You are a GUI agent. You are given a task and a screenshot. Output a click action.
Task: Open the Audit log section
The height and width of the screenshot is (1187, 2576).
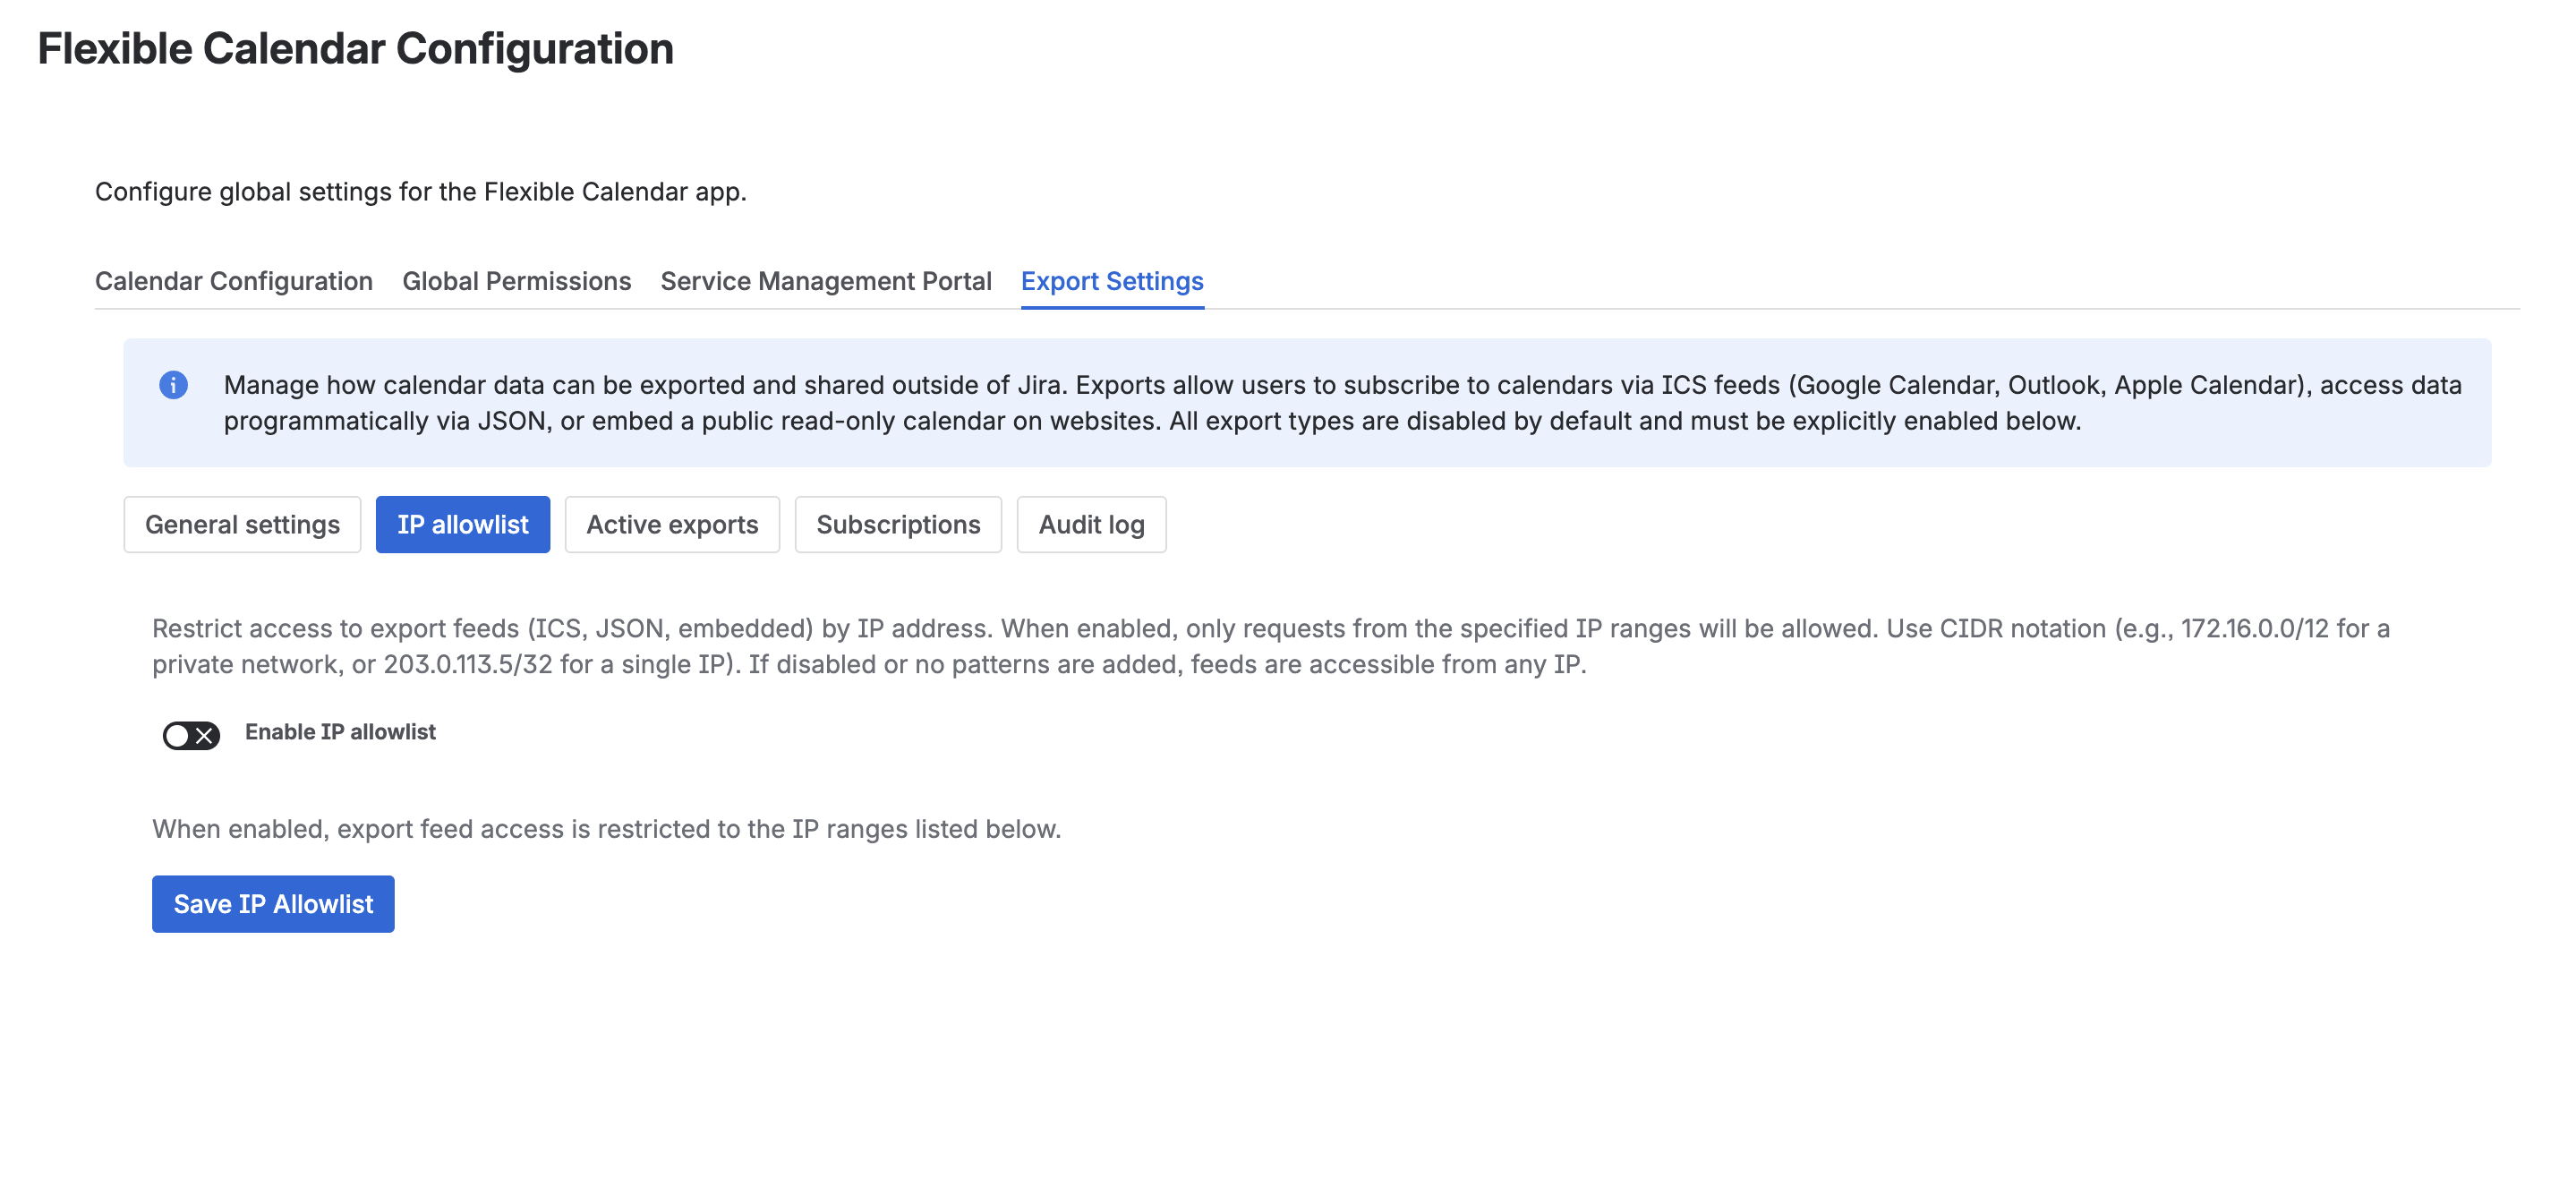tap(1090, 525)
